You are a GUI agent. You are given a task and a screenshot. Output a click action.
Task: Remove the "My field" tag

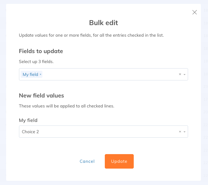tap(41, 75)
